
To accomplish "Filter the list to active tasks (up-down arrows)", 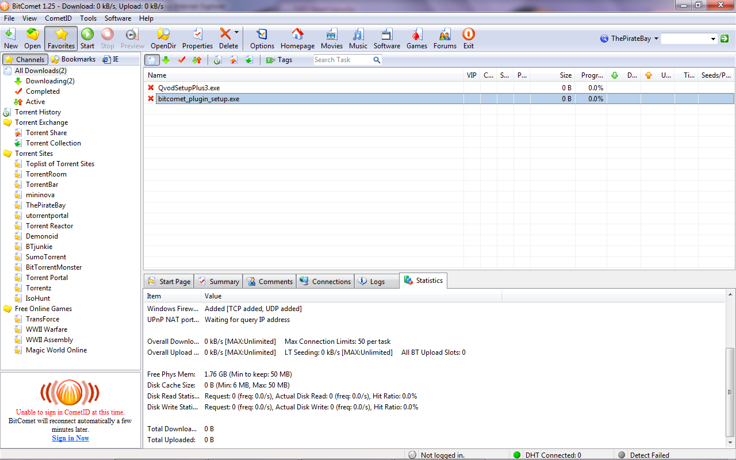I will (x=197, y=60).
